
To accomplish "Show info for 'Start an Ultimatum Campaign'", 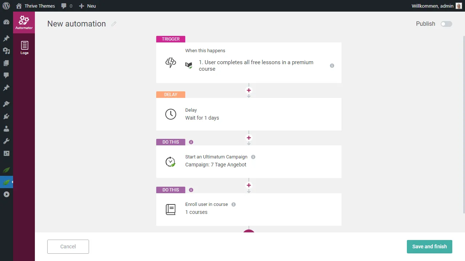I will click(x=253, y=157).
